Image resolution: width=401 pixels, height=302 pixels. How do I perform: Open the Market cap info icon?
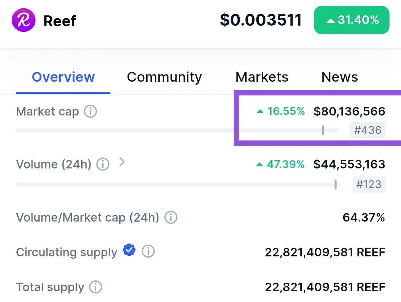[x=90, y=111]
